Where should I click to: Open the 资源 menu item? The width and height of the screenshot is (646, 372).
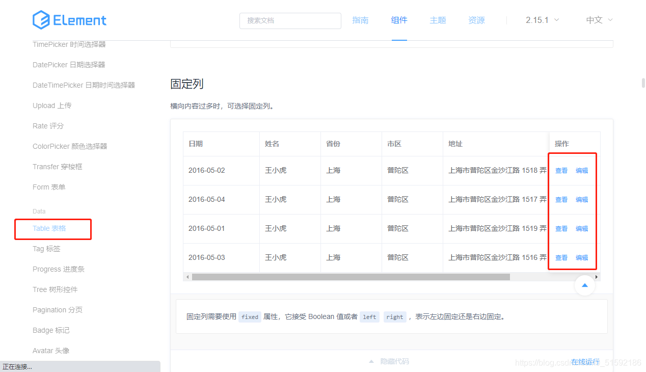476,20
